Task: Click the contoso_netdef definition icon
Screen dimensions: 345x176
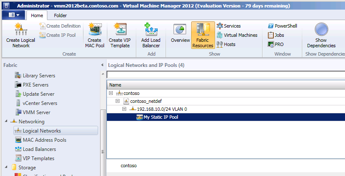Action: [x=126, y=101]
